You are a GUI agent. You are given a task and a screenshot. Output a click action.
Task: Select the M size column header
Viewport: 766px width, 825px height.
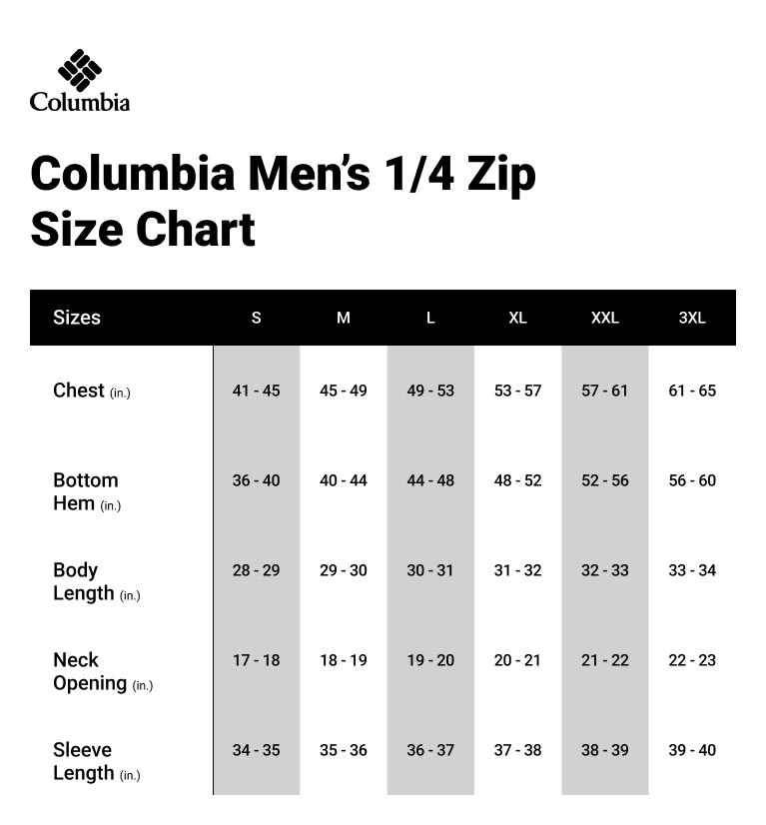pos(344,318)
